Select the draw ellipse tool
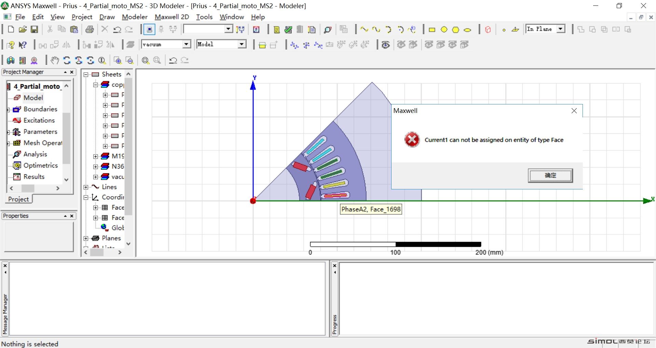The image size is (656, 348). click(467, 30)
